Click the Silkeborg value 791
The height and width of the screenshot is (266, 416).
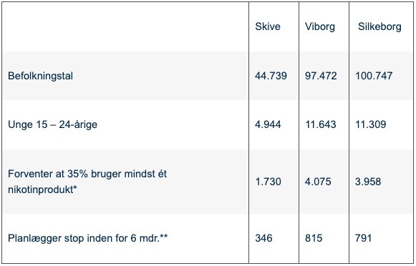coord(363,238)
